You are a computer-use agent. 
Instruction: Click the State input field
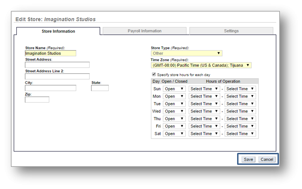click(100, 88)
